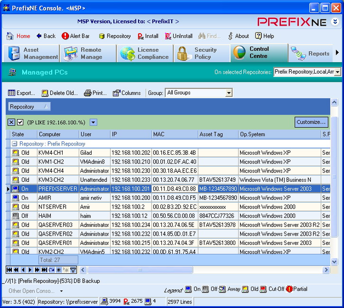Sort by Asset Tag column header
The width and height of the screenshot is (344, 308).
(218, 135)
